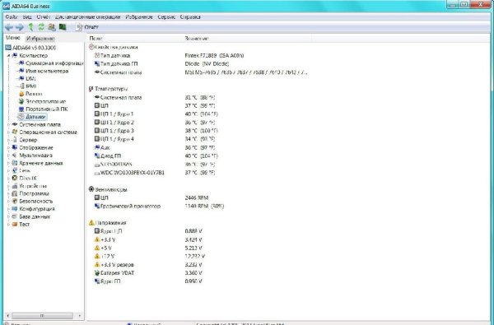Switch to the Избранное panel tab
494x325 pixels.
point(40,39)
